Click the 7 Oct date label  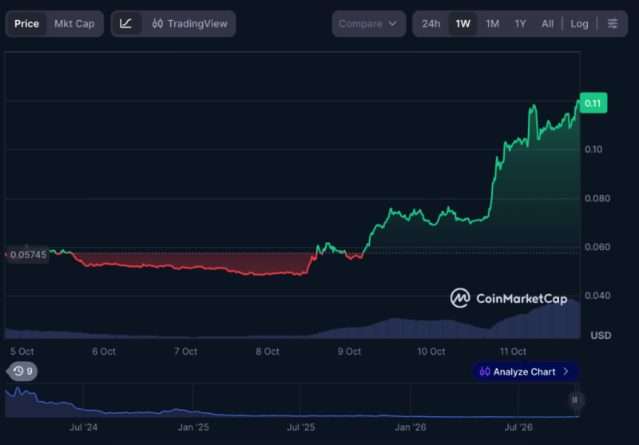(186, 352)
